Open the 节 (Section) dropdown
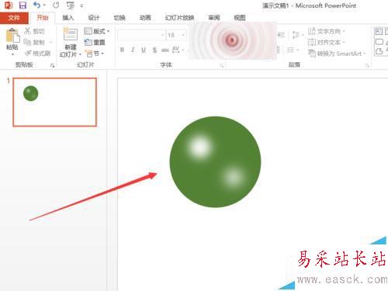Image resolution: width=388 pixels, height=291 pixels. [95, 54]
